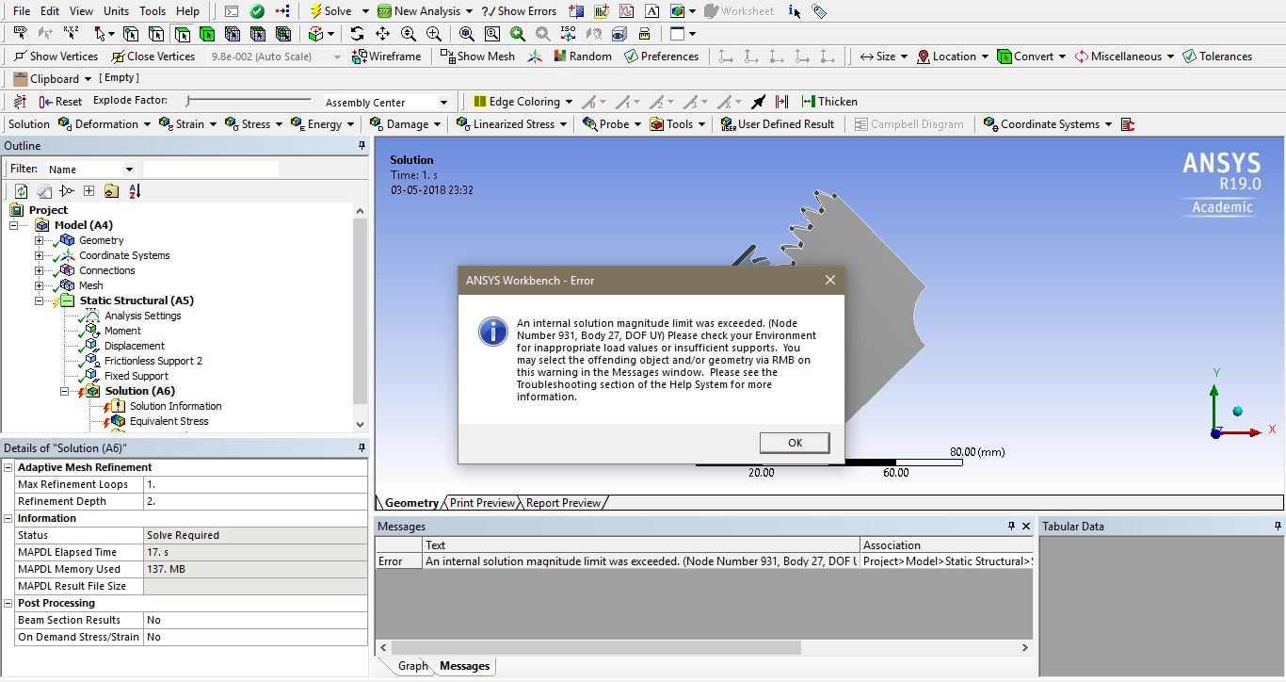The width and height of the screenshot is (1286, 682).
Task: Click the Coordinate Systems toolbar button
Action: [x=1048, y=124]
